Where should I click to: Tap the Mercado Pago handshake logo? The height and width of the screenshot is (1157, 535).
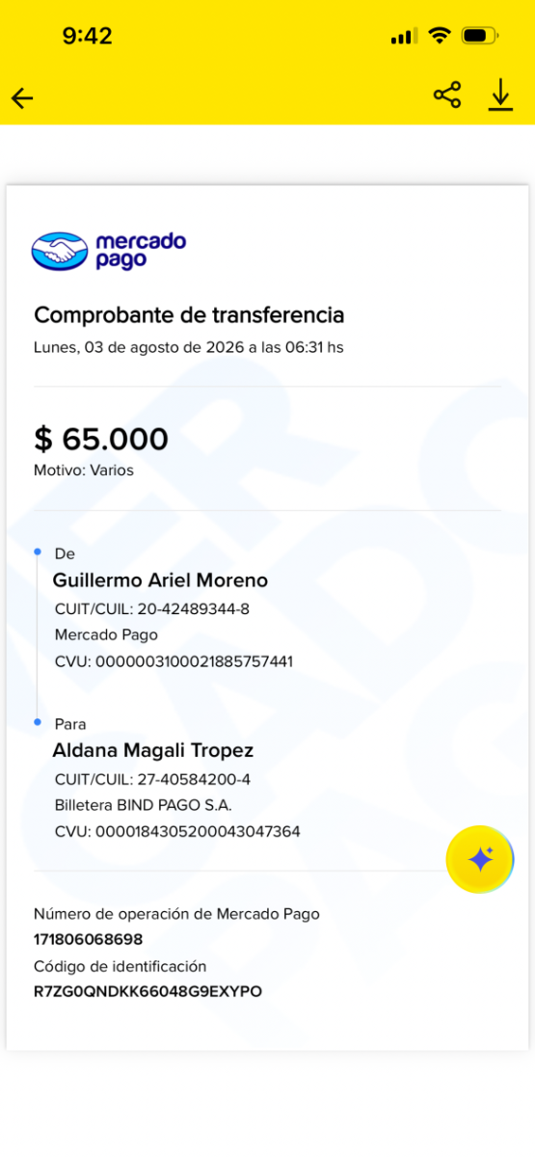click(x=60, y=251)
